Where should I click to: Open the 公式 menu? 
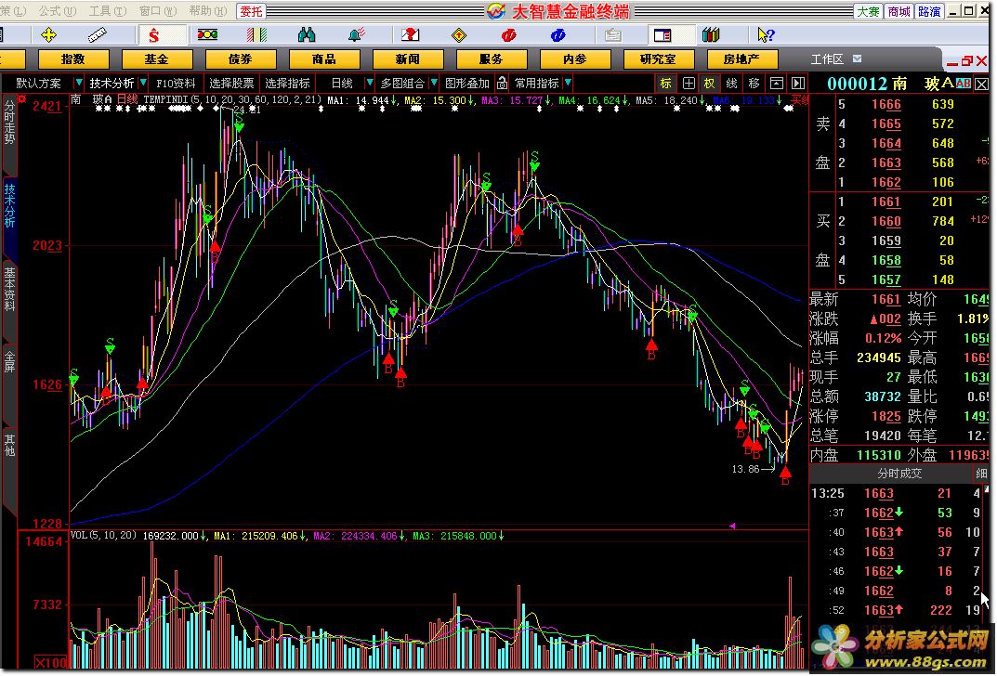pos(58,11)
